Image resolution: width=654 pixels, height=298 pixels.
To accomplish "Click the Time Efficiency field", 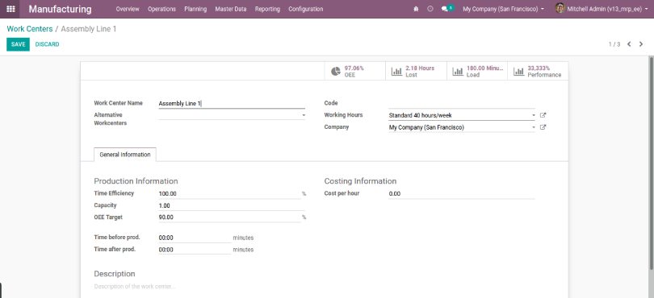I will click(229, 193).
